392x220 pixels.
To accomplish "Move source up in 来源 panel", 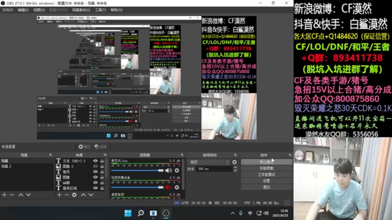I will 83,195.
